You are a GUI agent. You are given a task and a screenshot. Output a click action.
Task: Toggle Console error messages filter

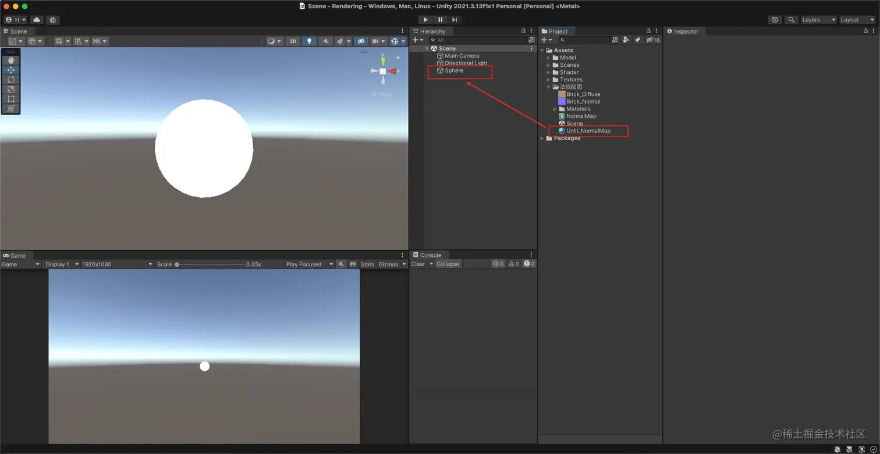[528, 264]
